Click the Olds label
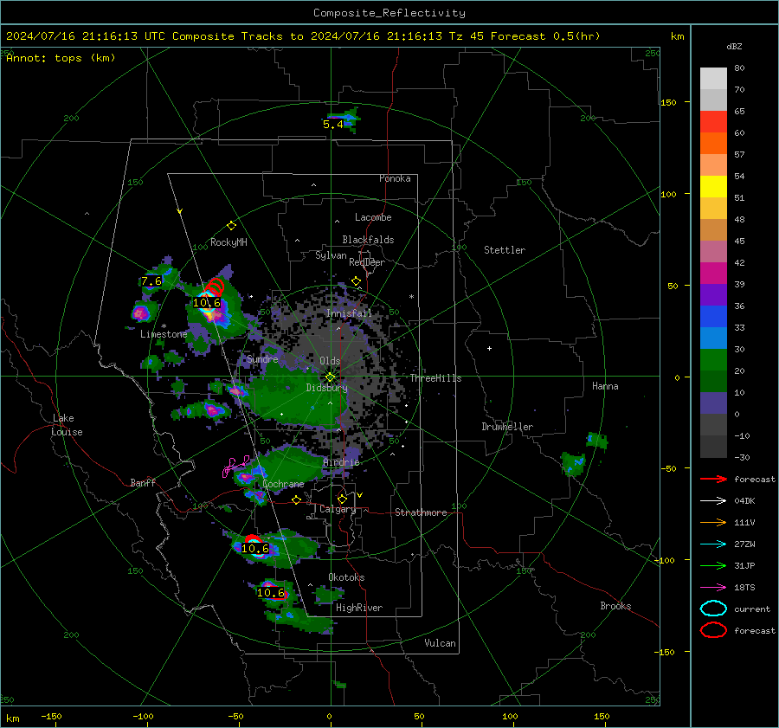The height and width of the screenshot is (728, 779). click(x=330, y=361)
